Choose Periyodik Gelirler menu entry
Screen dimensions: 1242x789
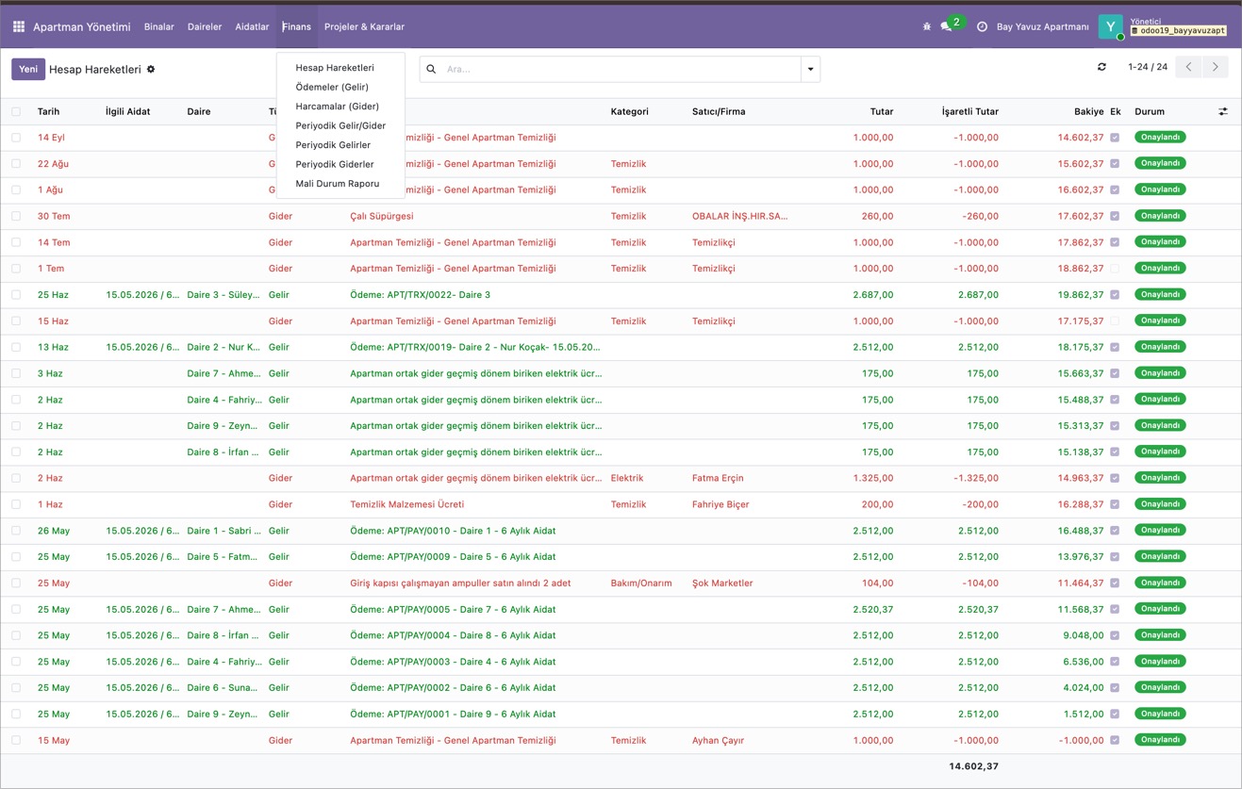tap(333, 145)
